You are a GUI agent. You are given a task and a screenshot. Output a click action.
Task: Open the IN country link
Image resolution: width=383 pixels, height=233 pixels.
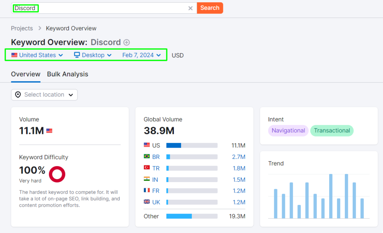point(155,180)
